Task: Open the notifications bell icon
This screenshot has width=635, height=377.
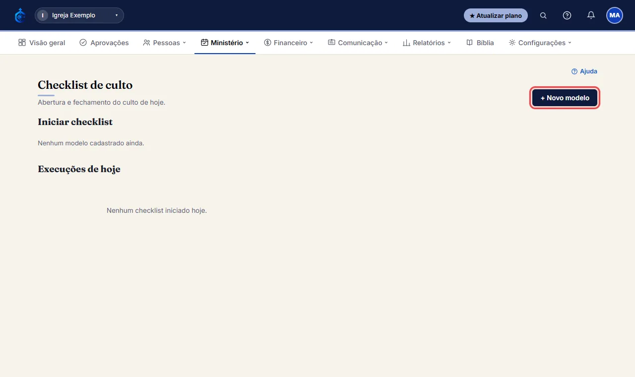Action: [x=591, y=15]
